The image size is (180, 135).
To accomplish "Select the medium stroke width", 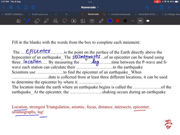I will (x=140, y=21).
